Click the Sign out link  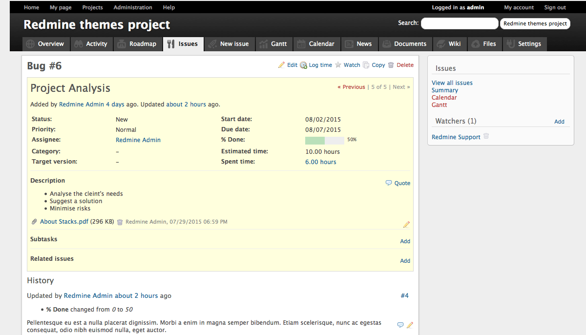(555, 7)
